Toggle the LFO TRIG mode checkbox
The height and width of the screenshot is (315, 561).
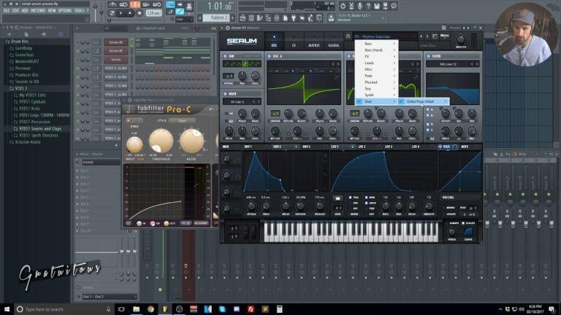click(351, 198)
